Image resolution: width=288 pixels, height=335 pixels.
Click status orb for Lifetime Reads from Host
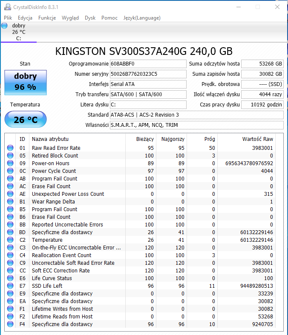coord(10,316)
